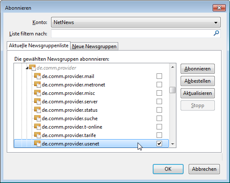
Task: Select the Aktuelle Newsgruppenliste tab
Action: (x=38, y=46)
